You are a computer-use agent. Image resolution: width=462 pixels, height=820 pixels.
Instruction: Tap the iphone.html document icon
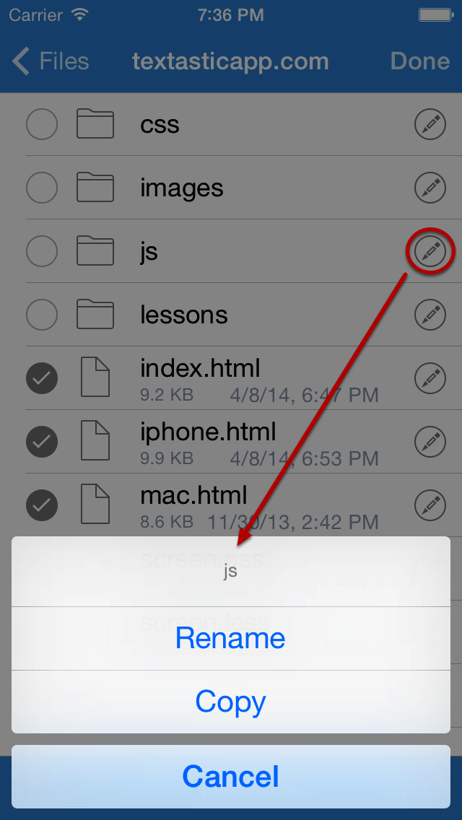point(95,441)
